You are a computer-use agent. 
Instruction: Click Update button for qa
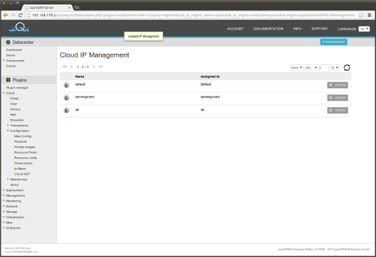click(x=338, y=110)
